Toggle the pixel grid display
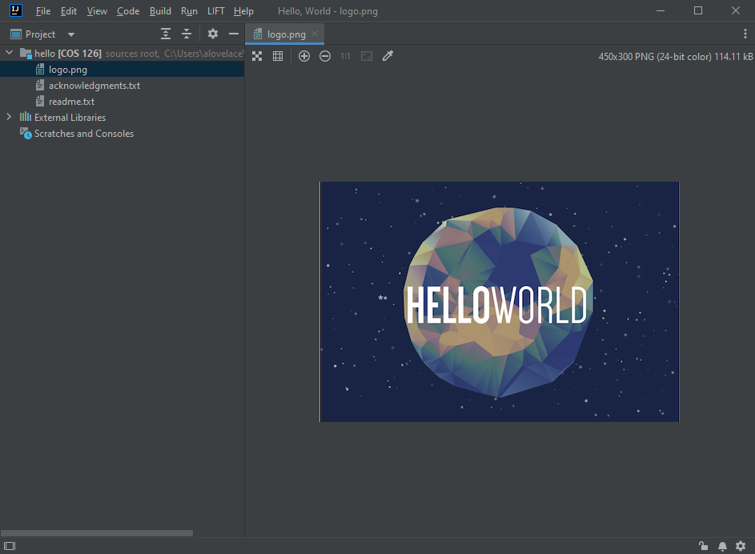The height and width of the screenshot is (554, 755). tap(278, 56)
